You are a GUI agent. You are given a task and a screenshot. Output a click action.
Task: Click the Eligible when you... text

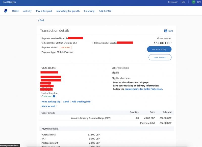121,78
